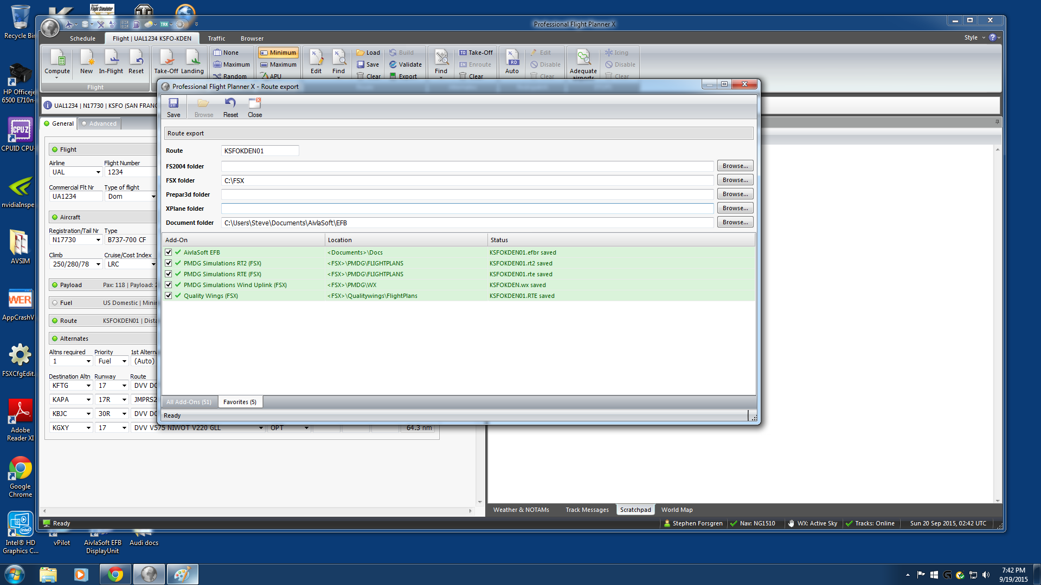Open the Airline UAL dropdown
1041x585 pixels.
pos(98,172)
